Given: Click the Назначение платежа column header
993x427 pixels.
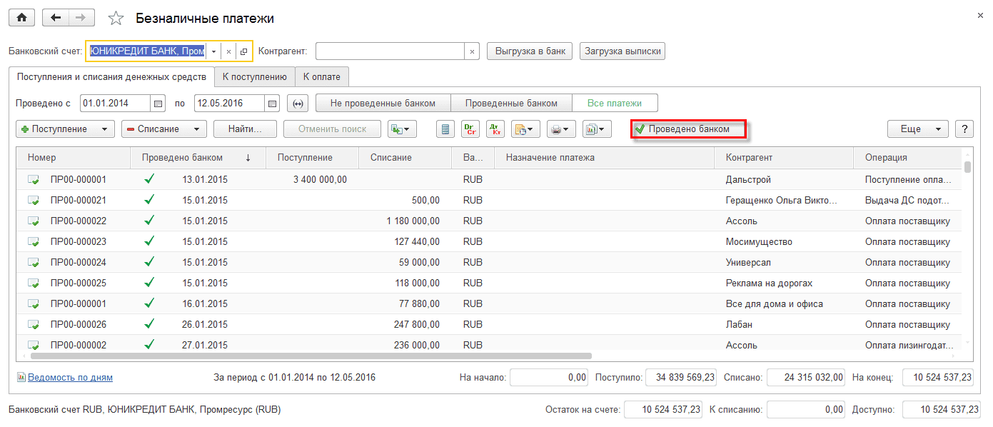Looking at the screenshot, I should pyautogui.click(x=604, y=157).
